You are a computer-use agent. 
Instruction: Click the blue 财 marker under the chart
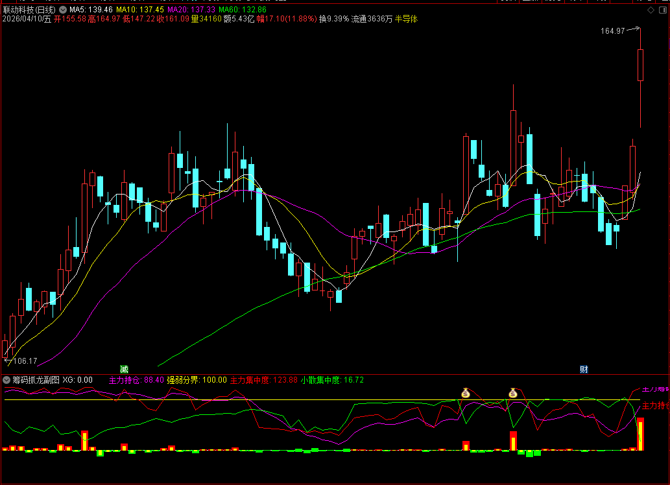tap(584, 369)
